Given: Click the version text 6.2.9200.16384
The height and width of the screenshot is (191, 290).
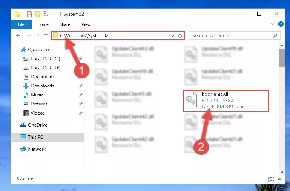Looking at the screenshot, I should click(218, 101).
